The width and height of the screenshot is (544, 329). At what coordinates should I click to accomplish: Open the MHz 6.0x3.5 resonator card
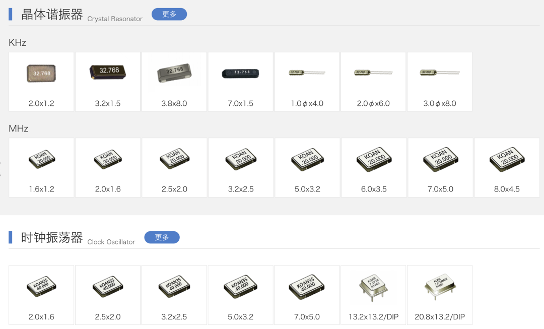(374, 168)
